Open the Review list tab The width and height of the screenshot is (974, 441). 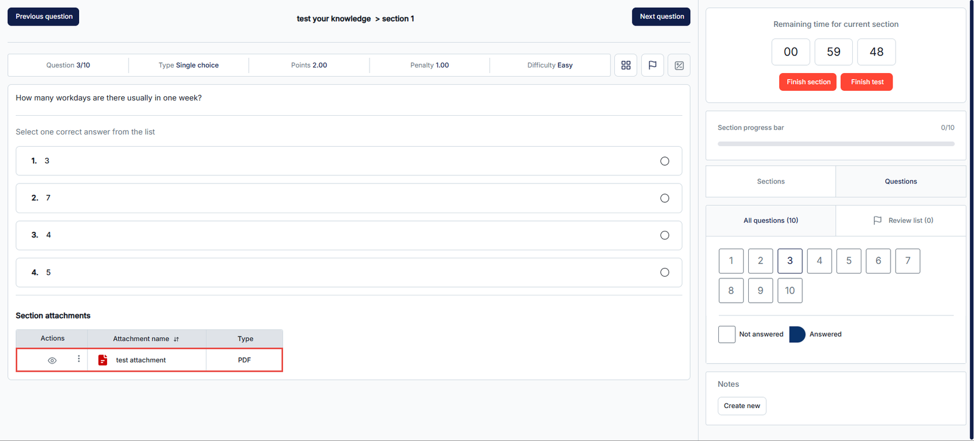click(x=903, y=220)
